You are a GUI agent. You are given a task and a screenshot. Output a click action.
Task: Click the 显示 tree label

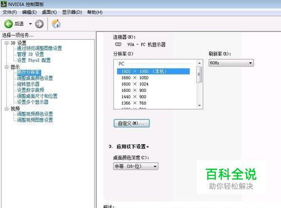pos(15,67)
